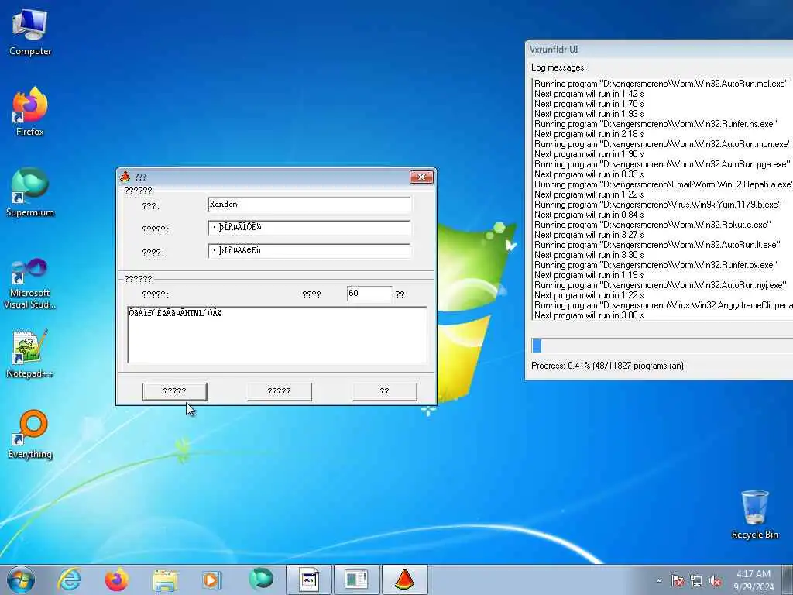The height and width of the screenshot is (595, 793).
Task: Select log line "Next program will run in 2.18 s"
Action: pyautogui.click(x=589, y=134)
